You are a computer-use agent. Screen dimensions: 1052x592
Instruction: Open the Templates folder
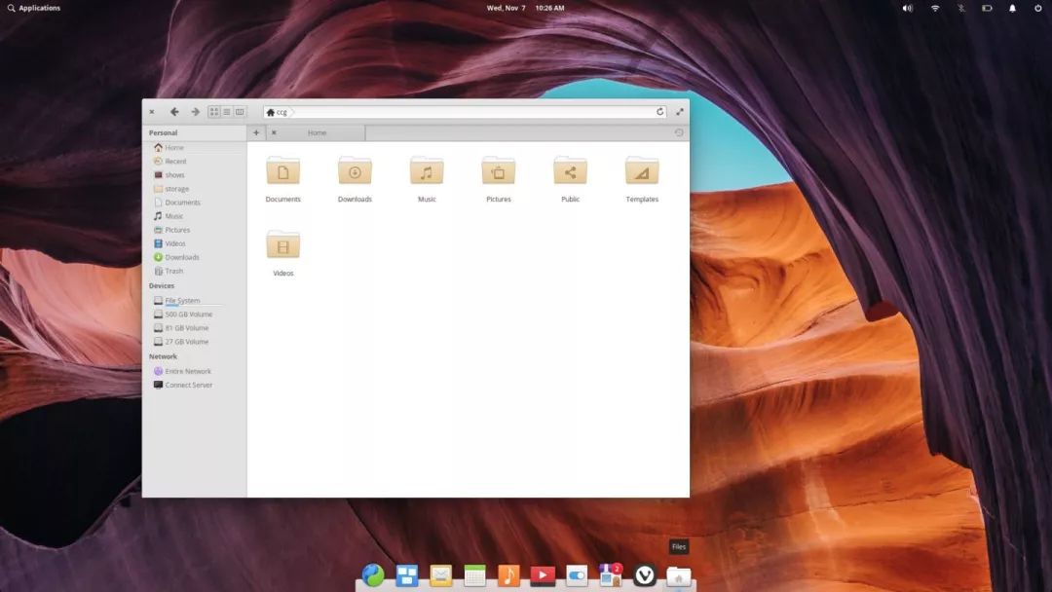642,171
